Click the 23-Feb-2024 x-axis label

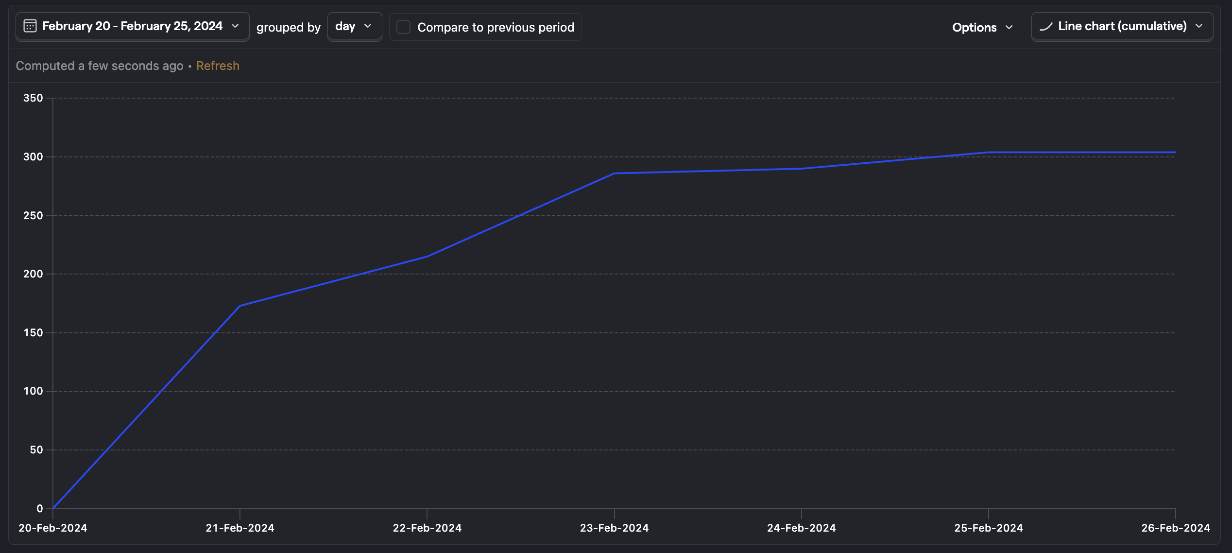614,528
